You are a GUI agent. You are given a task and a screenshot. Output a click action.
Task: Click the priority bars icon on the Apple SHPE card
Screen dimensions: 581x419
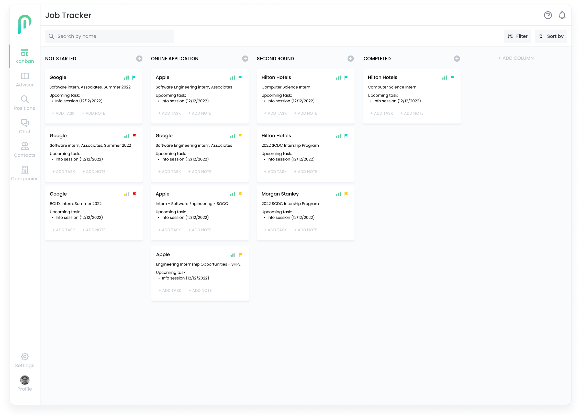point(233,255)
